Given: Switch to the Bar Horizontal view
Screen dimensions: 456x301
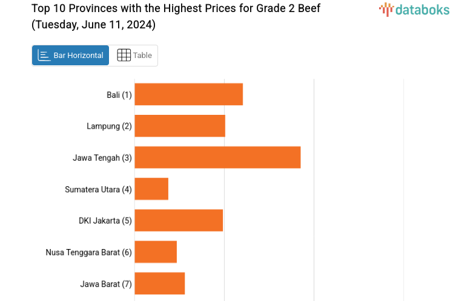Looking at the screenshot, I should 71,55.
